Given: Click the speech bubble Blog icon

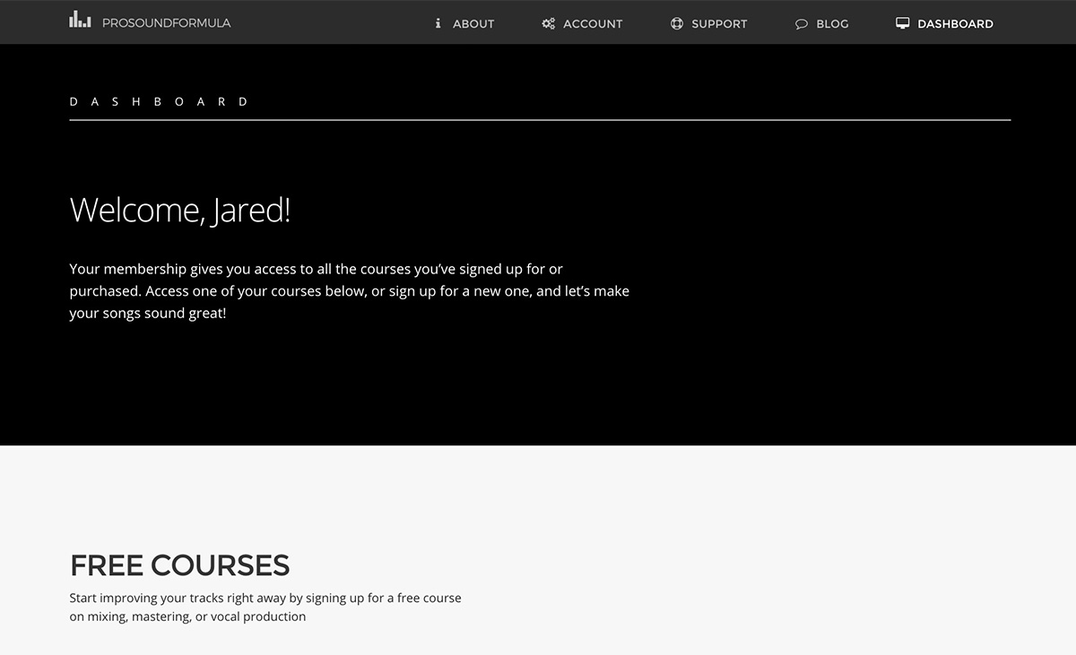Looking at the screenshot, I should [x=802, y=24].
